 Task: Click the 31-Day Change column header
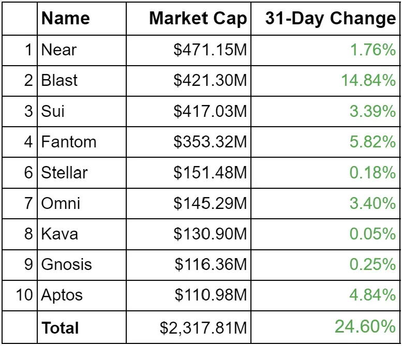(330, 19)
